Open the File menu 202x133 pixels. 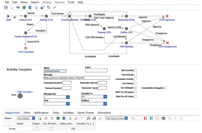(x=7, y=2)
